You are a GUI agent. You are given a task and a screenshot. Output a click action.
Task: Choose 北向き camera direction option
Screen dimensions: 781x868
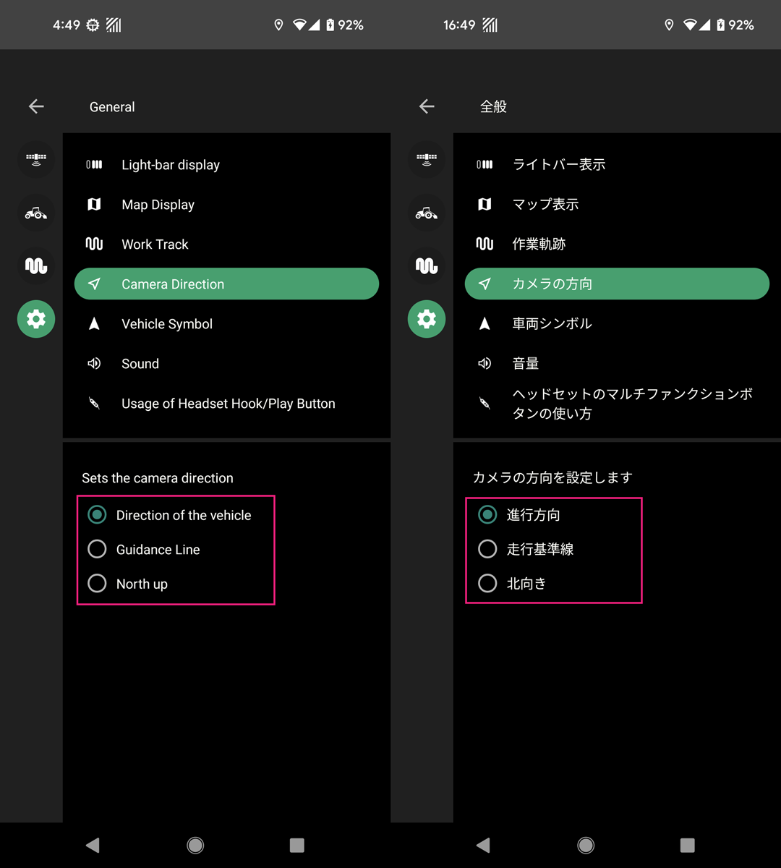coord(487,583)
